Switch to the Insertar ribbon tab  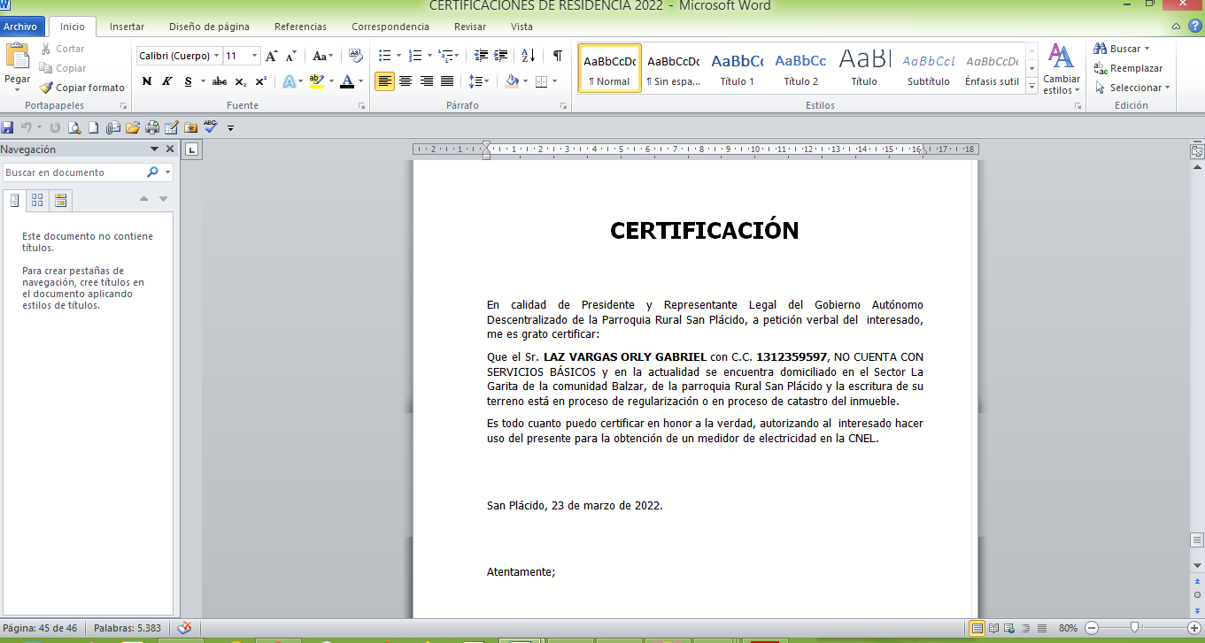(x=127, y=27)
